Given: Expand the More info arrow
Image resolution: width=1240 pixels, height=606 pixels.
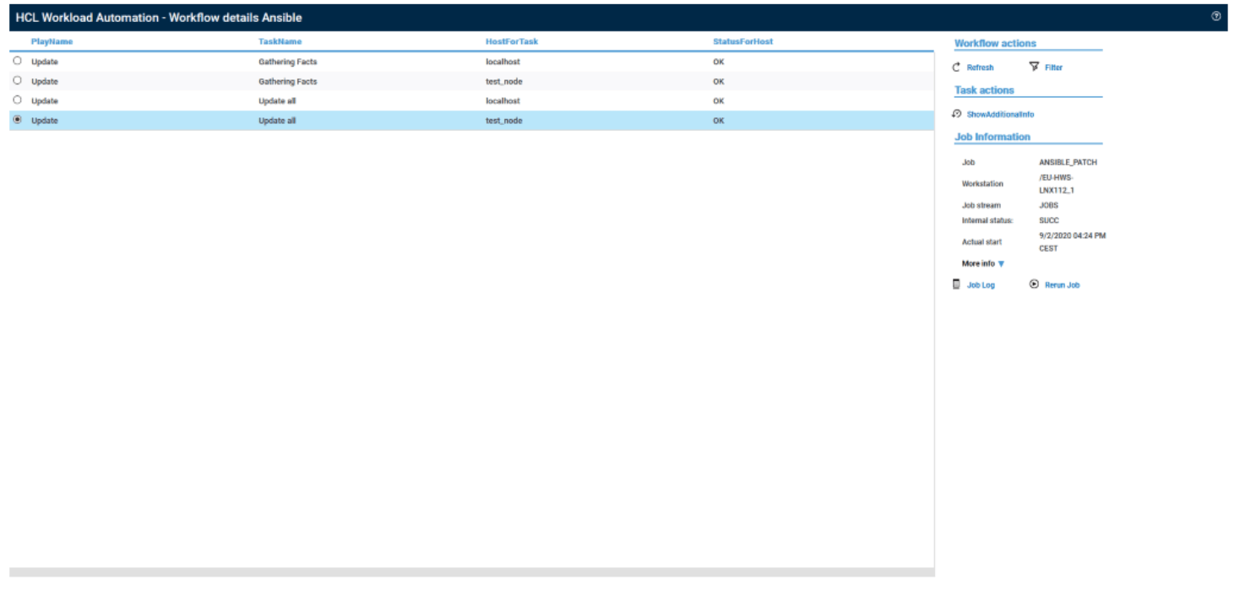Looking at the screenshot, I should click(x=1001, y=264).
